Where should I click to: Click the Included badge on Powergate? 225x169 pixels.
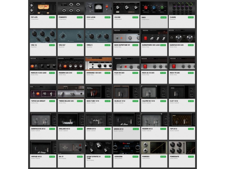pyautogui.click(x=191, y=157)
